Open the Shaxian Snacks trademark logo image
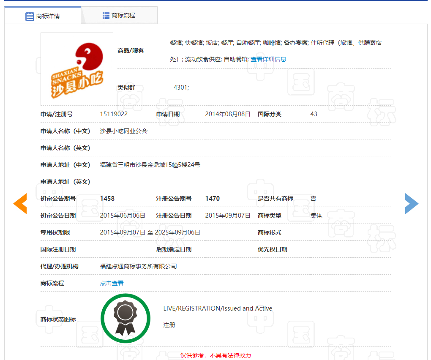The image size is (431, 360). click(77, 69)
